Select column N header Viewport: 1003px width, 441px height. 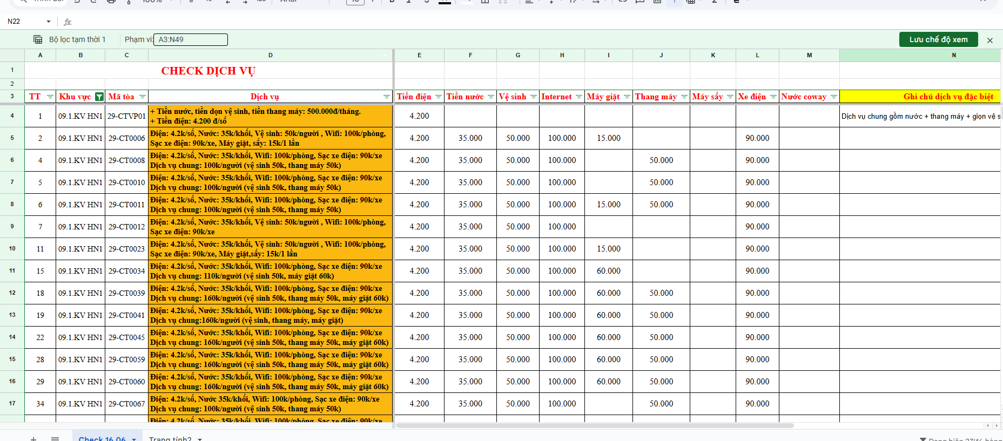click(x=953, y=55)
